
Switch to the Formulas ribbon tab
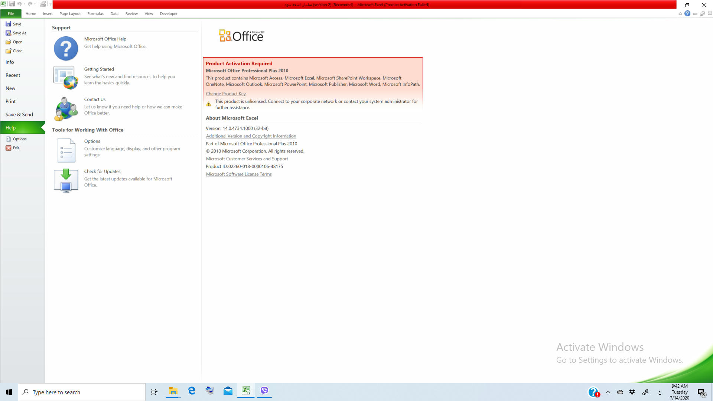(95, 14)
